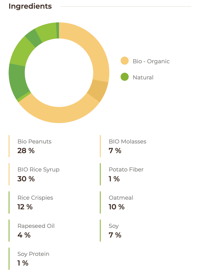The width and height of the screenshot is (200, 274).
Task: Select the Oatmeal ingredient entry
Action: coord(121,198)
